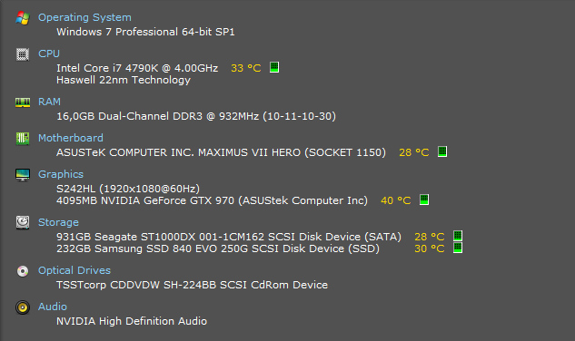The image size is (575, 341).
Task: Click the Audio speaker icon
Action: pyautogui.click(x=23, y=307)
